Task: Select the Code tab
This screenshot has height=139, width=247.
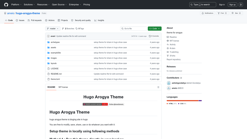Action: (9, 20)
